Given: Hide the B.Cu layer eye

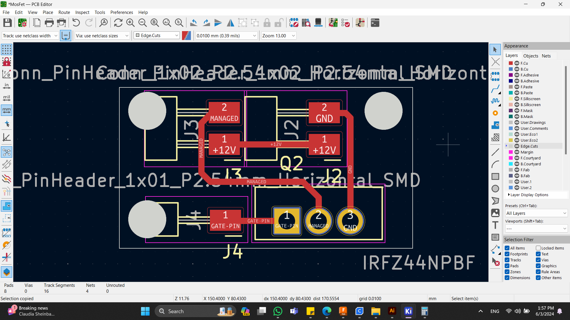Looking at the screenshot, I should point(517,69).
